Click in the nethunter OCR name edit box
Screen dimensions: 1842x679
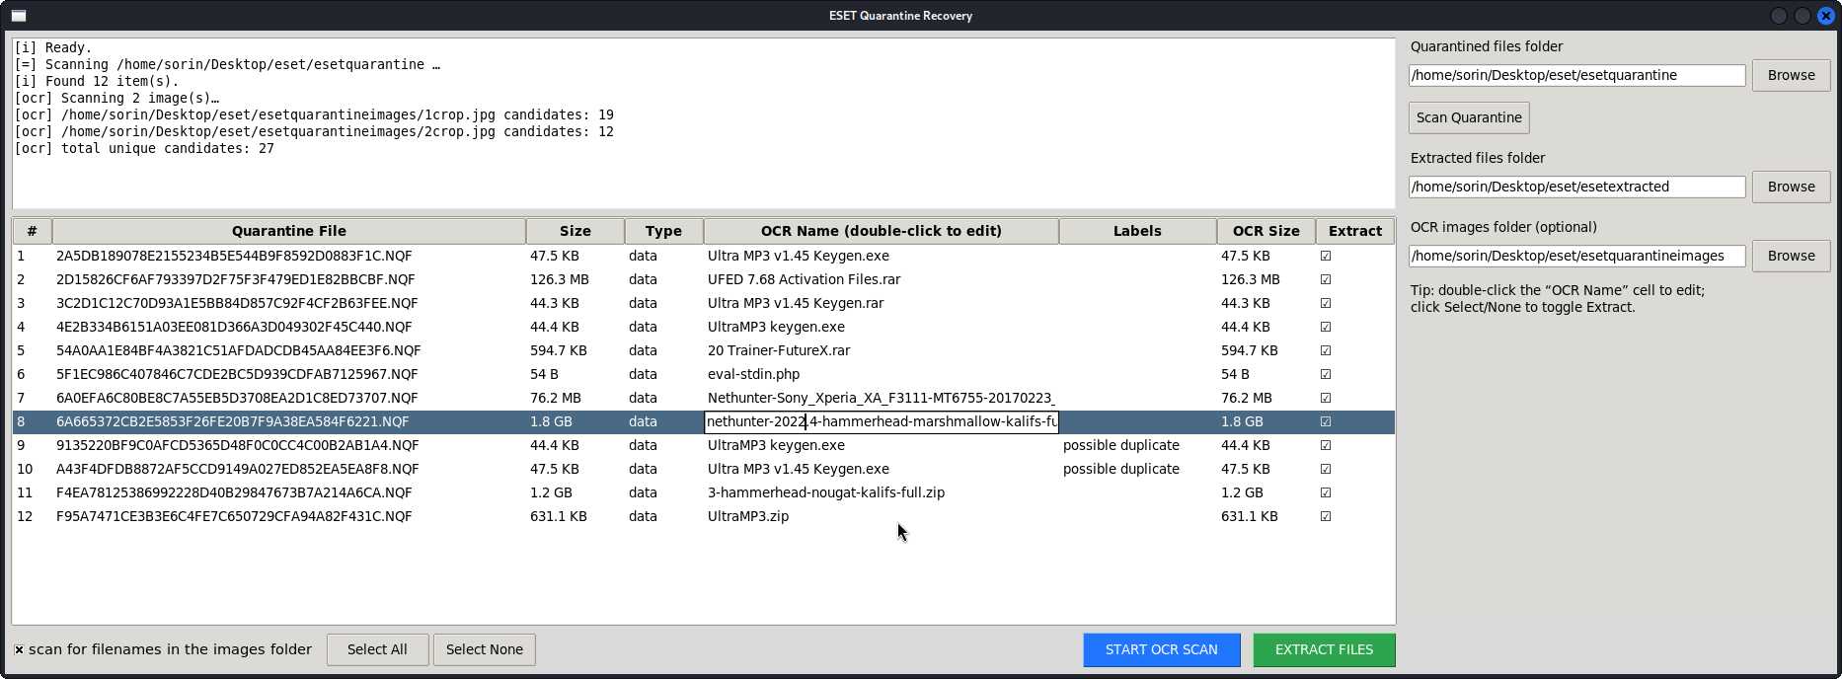tap(881, 421)
